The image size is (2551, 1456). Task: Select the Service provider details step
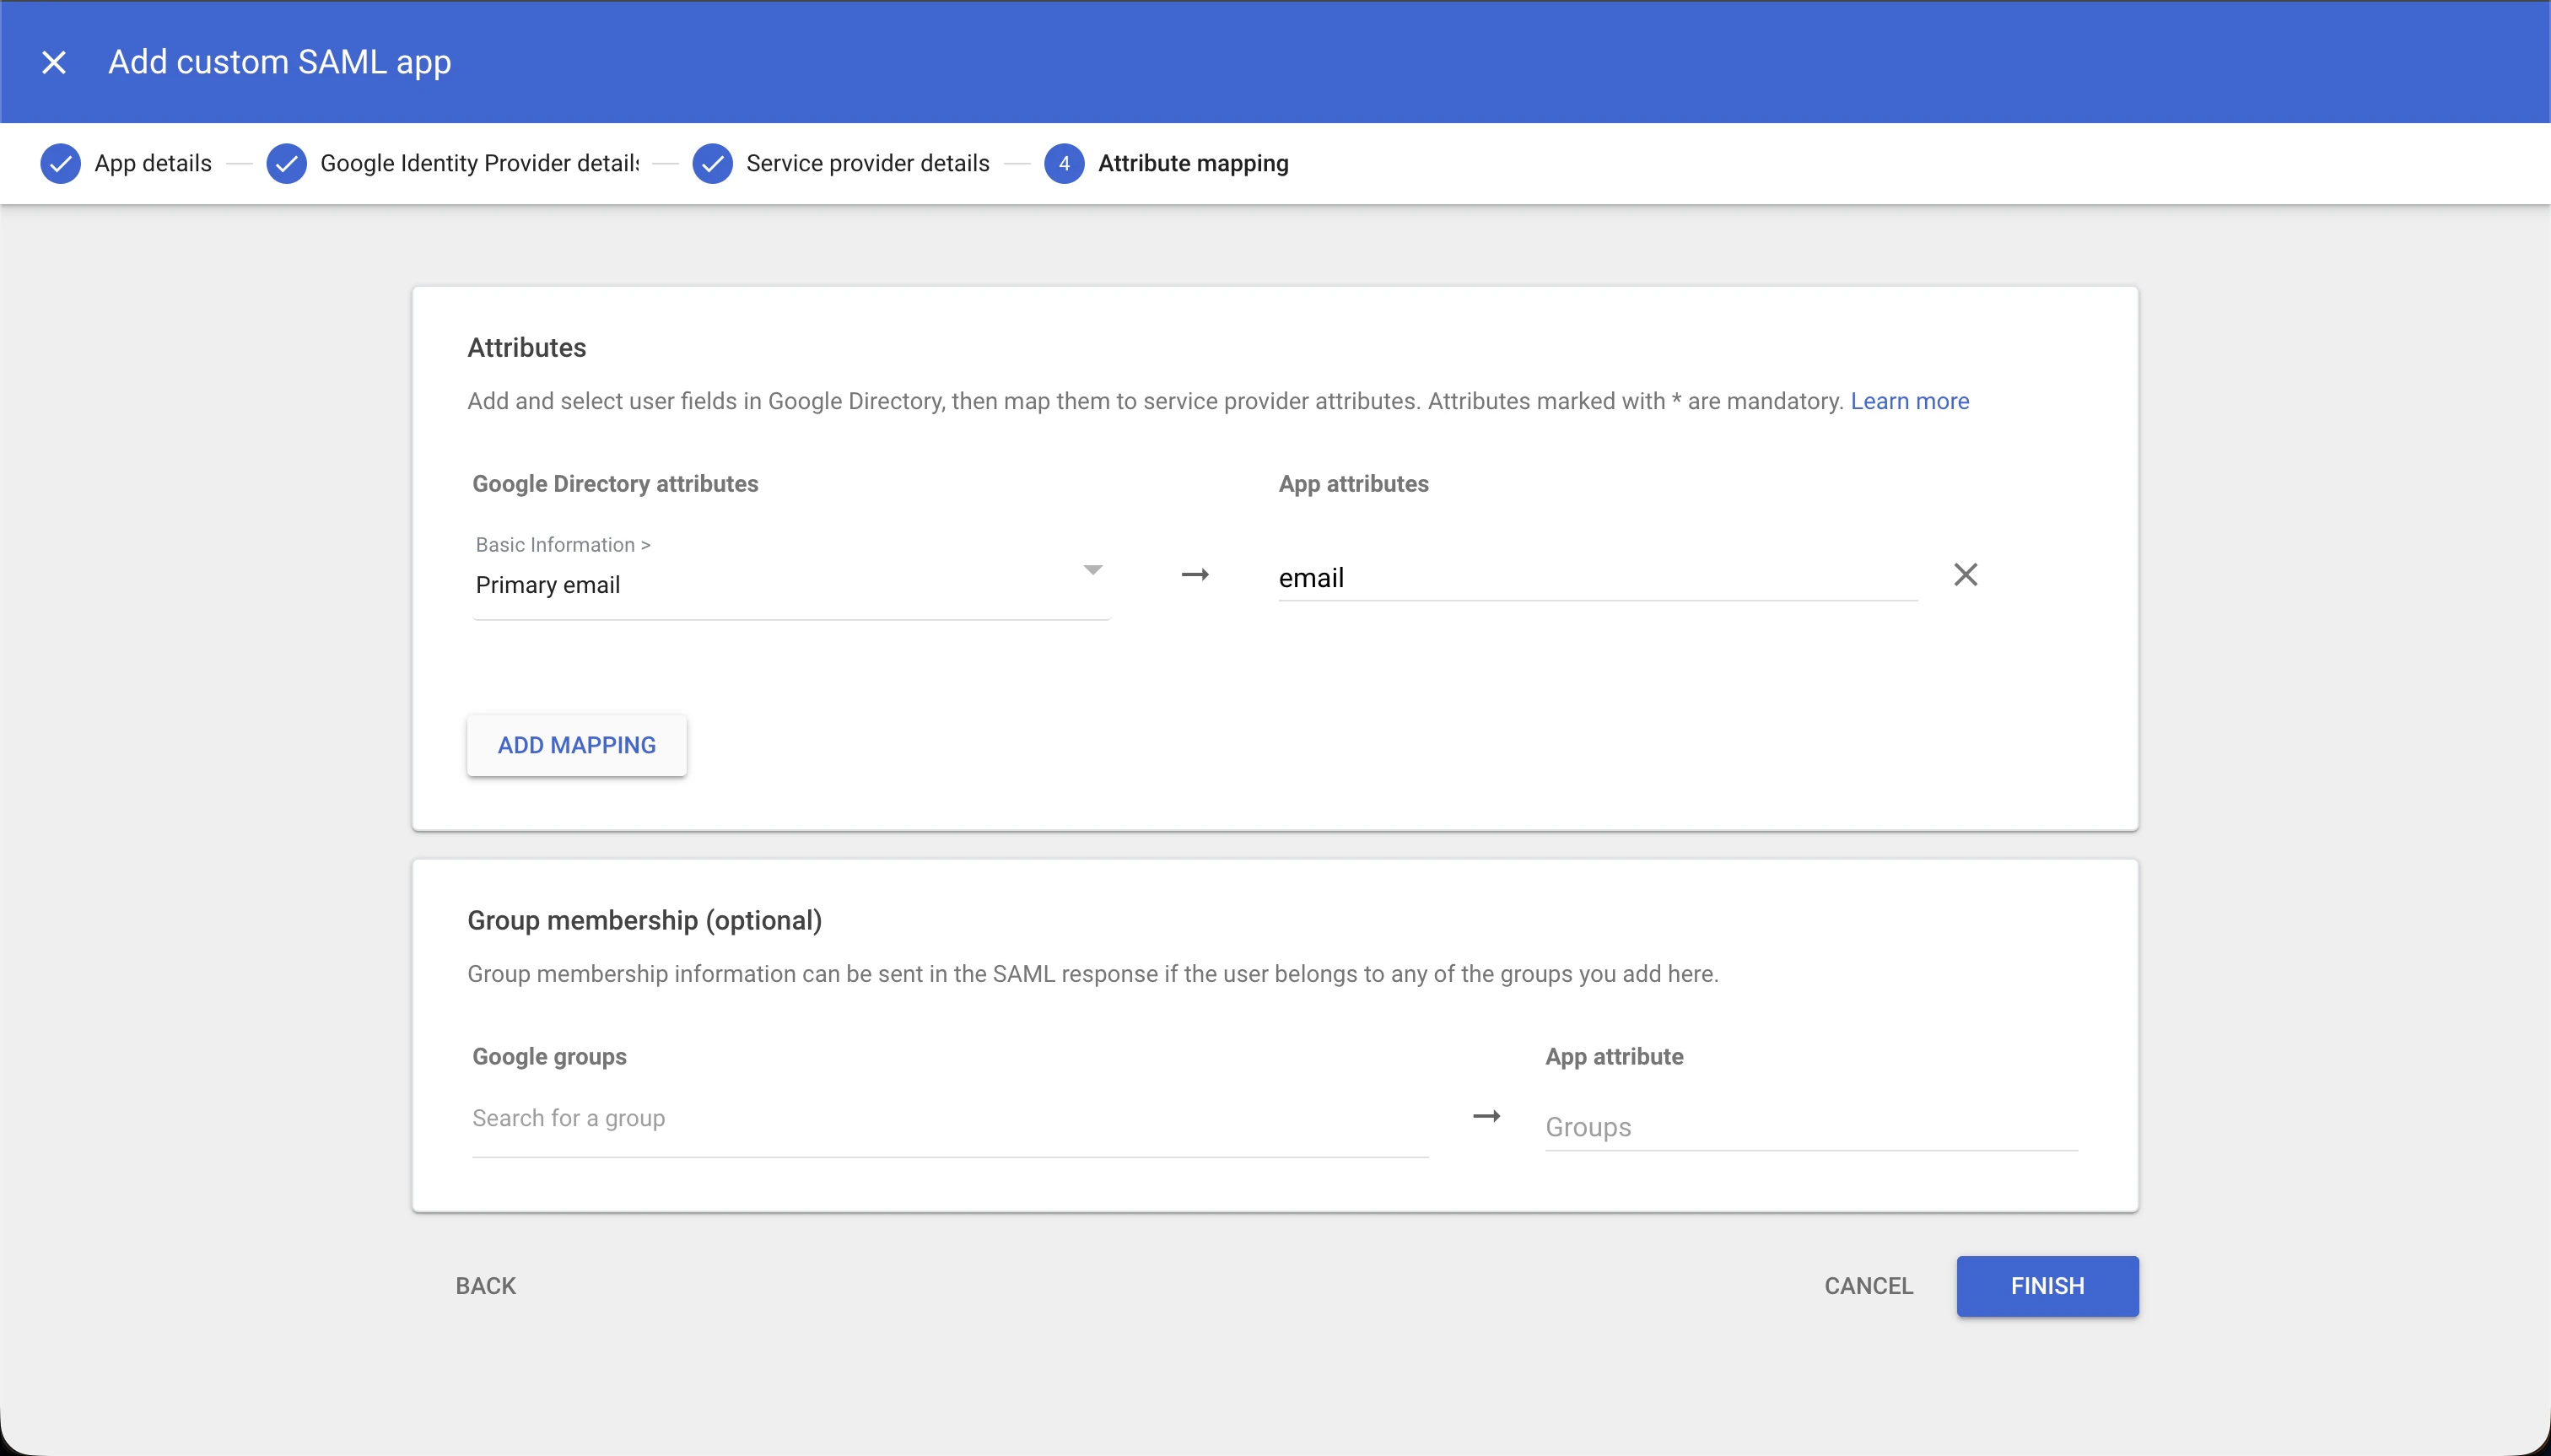(x=867, y=163)
